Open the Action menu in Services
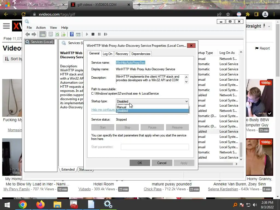 click(41, 28)
